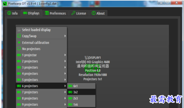Minimize the Pixelwarp DT window
The image size is (184, 108).
pos(161,3)
